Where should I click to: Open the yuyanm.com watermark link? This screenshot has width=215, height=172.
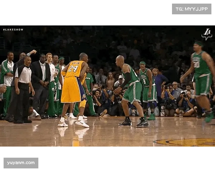21,163
